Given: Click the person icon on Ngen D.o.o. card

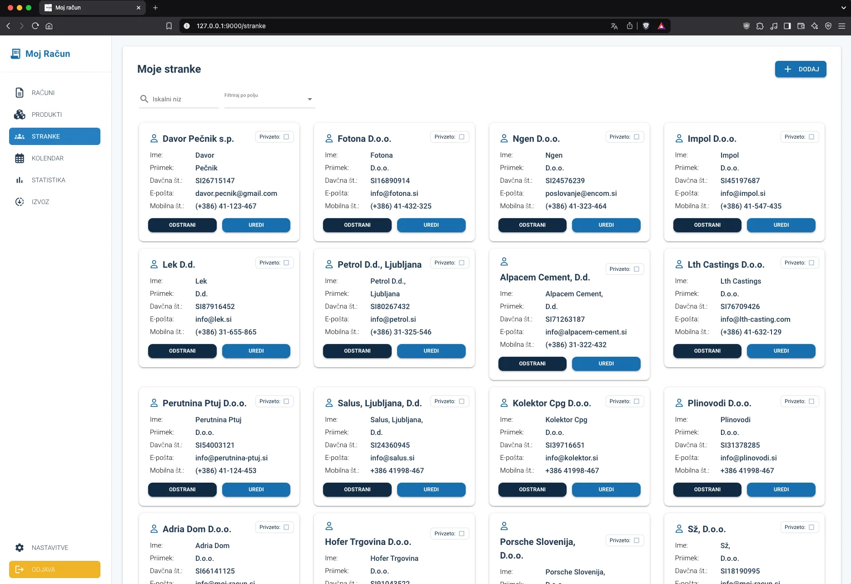Looking at the screenshot, I should point(504,138).
